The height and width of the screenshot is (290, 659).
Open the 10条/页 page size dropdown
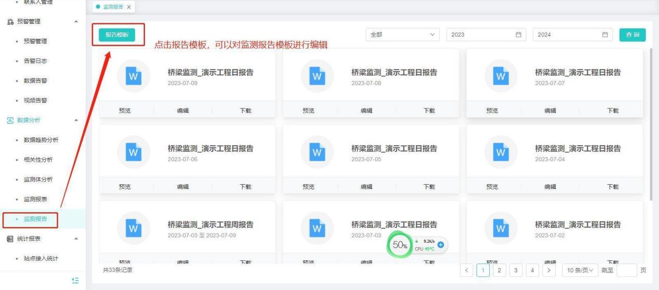tap(580, 270)
